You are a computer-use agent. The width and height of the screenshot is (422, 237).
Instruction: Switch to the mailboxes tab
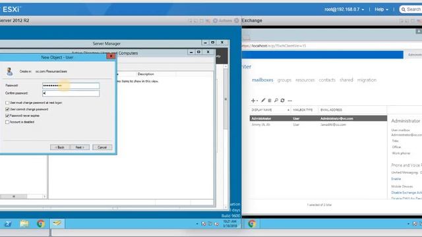262,80
